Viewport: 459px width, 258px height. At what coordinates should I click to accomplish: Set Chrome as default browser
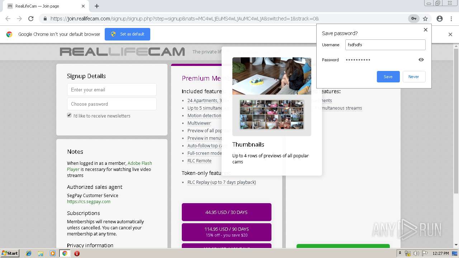pyautogui.click(x=127, y=34)
